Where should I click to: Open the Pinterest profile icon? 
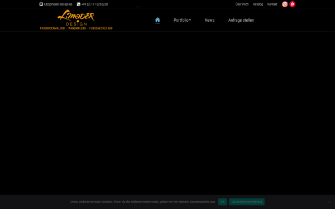coord(292,4)
